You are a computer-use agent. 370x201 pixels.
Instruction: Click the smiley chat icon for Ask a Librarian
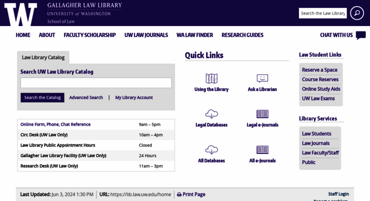pyautogui.click(x=262, y=78)
